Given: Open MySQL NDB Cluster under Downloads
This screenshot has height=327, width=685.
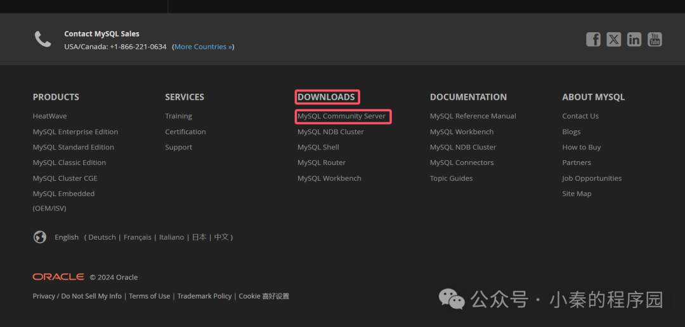Looking at the screenshot, I should pos(330,132).
